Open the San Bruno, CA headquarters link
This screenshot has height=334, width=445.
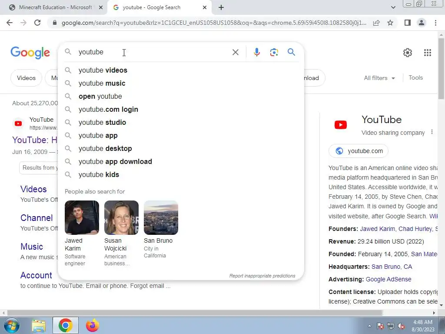(x=392, y=267)
